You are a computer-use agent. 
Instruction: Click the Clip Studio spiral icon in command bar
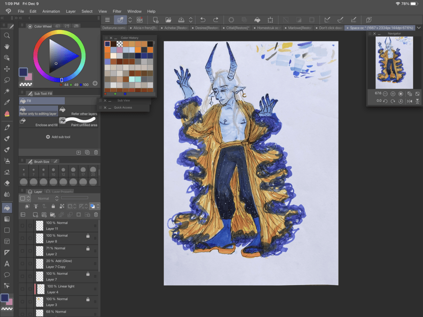(140, 20)
